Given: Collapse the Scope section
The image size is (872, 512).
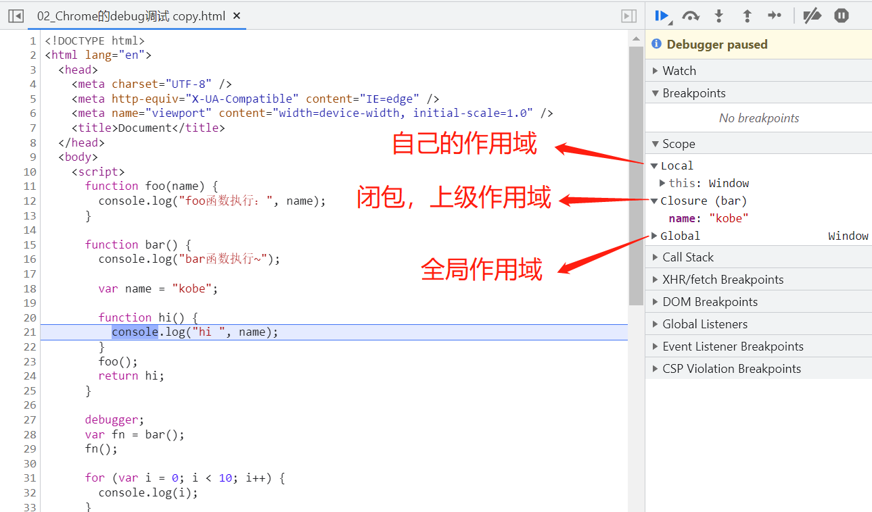Looking at the screenshot, I should pyautogui.click(x=679, y=144).
